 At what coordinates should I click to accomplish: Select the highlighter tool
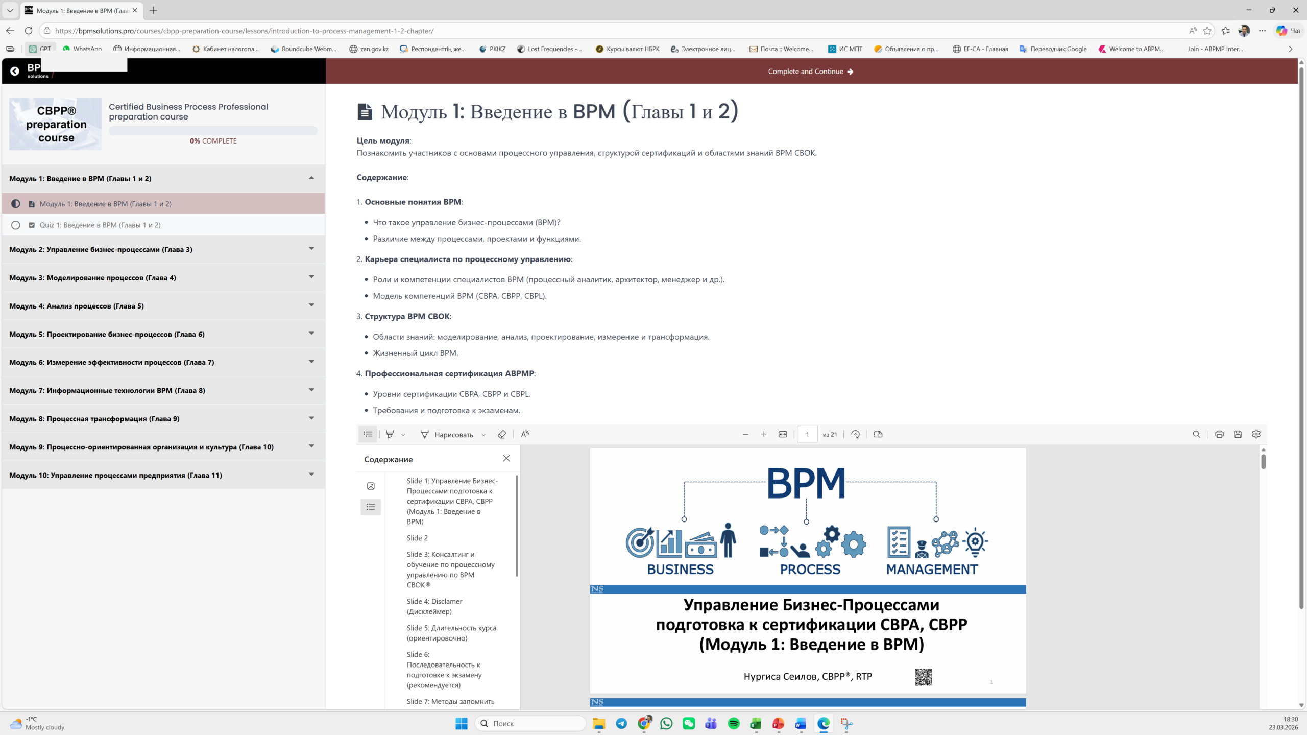pos(391,434)
